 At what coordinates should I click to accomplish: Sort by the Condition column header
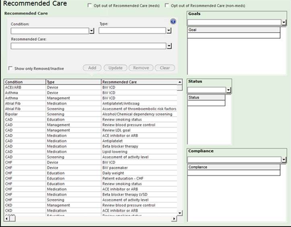[x=25, y=82]
